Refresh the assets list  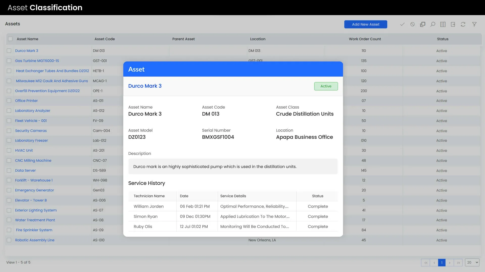(x=463, y=24)
